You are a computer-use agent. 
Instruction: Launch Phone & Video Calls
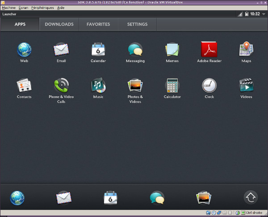point(61,90)
